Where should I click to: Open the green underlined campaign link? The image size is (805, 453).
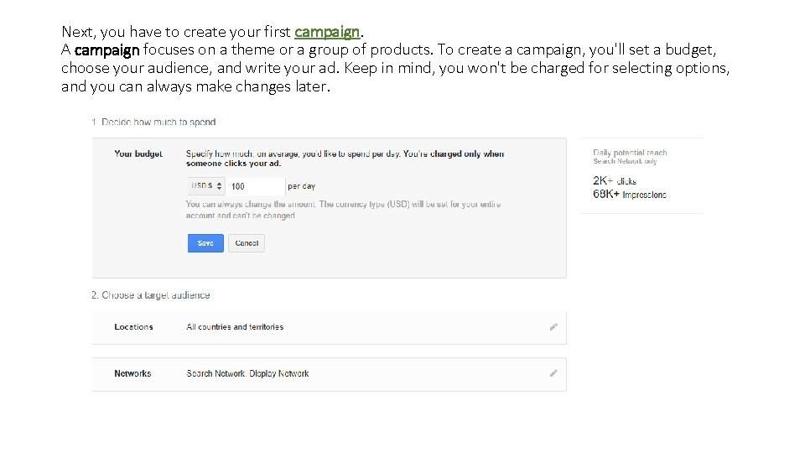tap(327, 32)
